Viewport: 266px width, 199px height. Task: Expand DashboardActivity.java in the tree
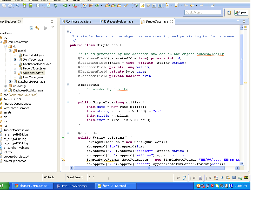[5, 90]
